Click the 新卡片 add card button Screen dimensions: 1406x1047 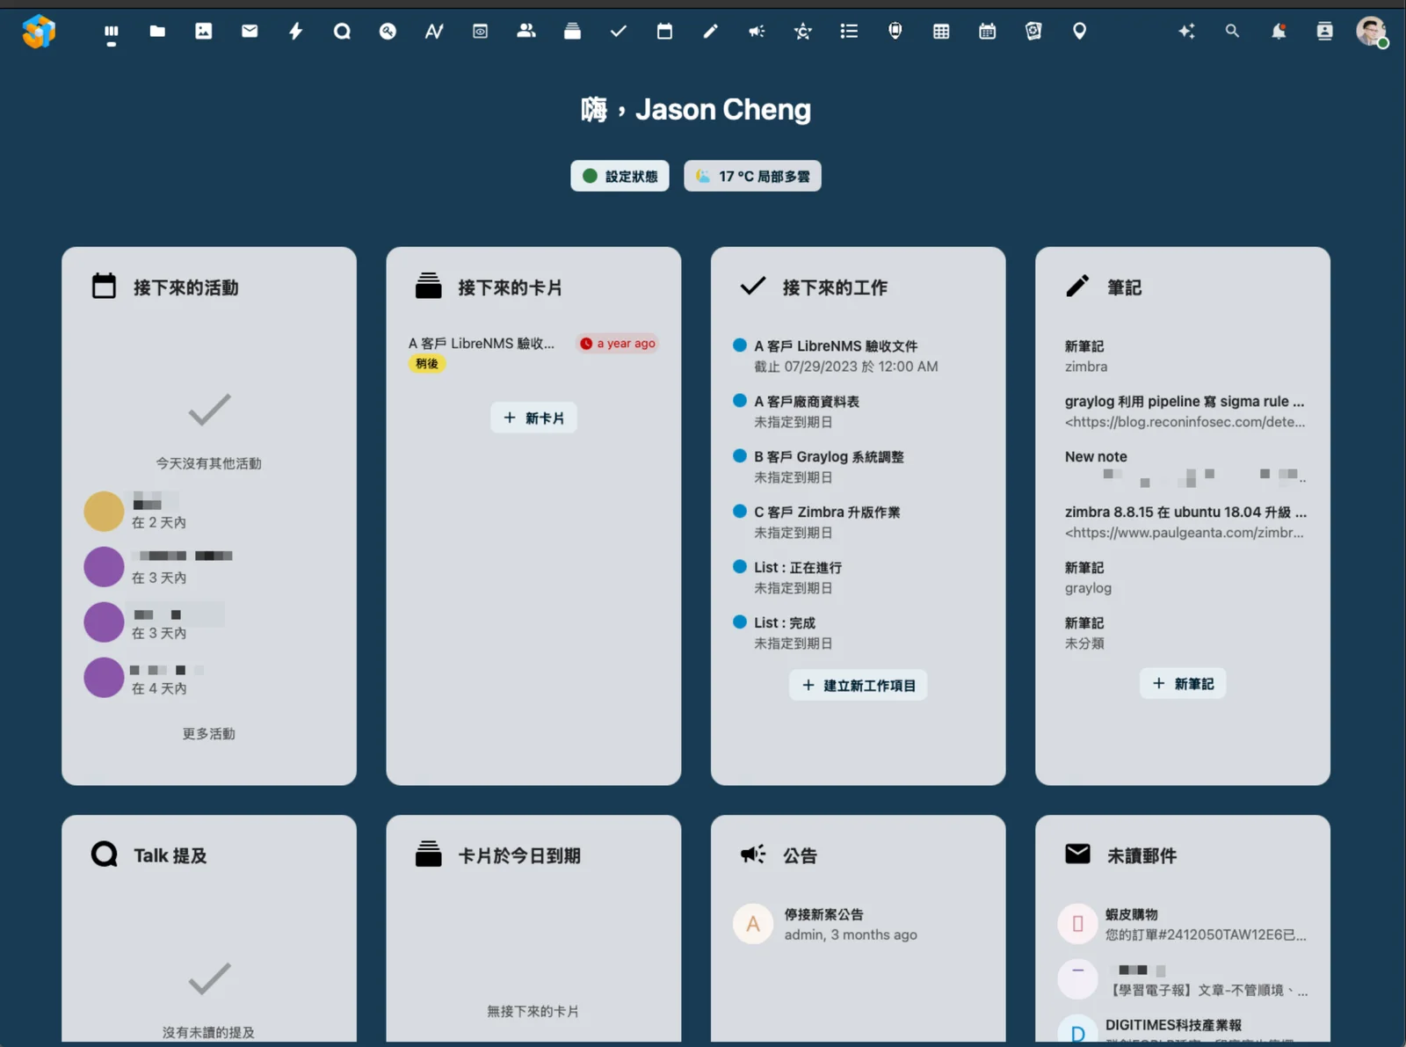[x=533, y=418]
